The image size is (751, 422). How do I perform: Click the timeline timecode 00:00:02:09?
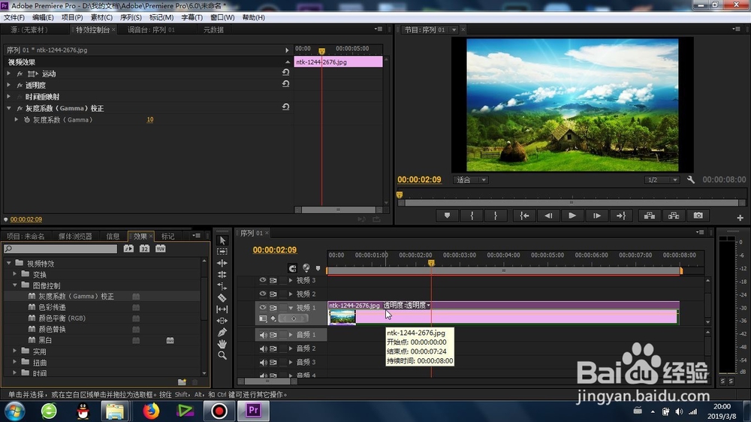tap(274, 250)
